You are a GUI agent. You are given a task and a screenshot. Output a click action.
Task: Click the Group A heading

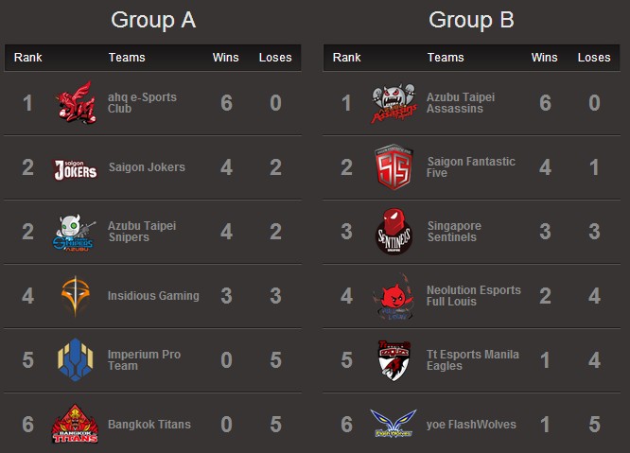153,20
